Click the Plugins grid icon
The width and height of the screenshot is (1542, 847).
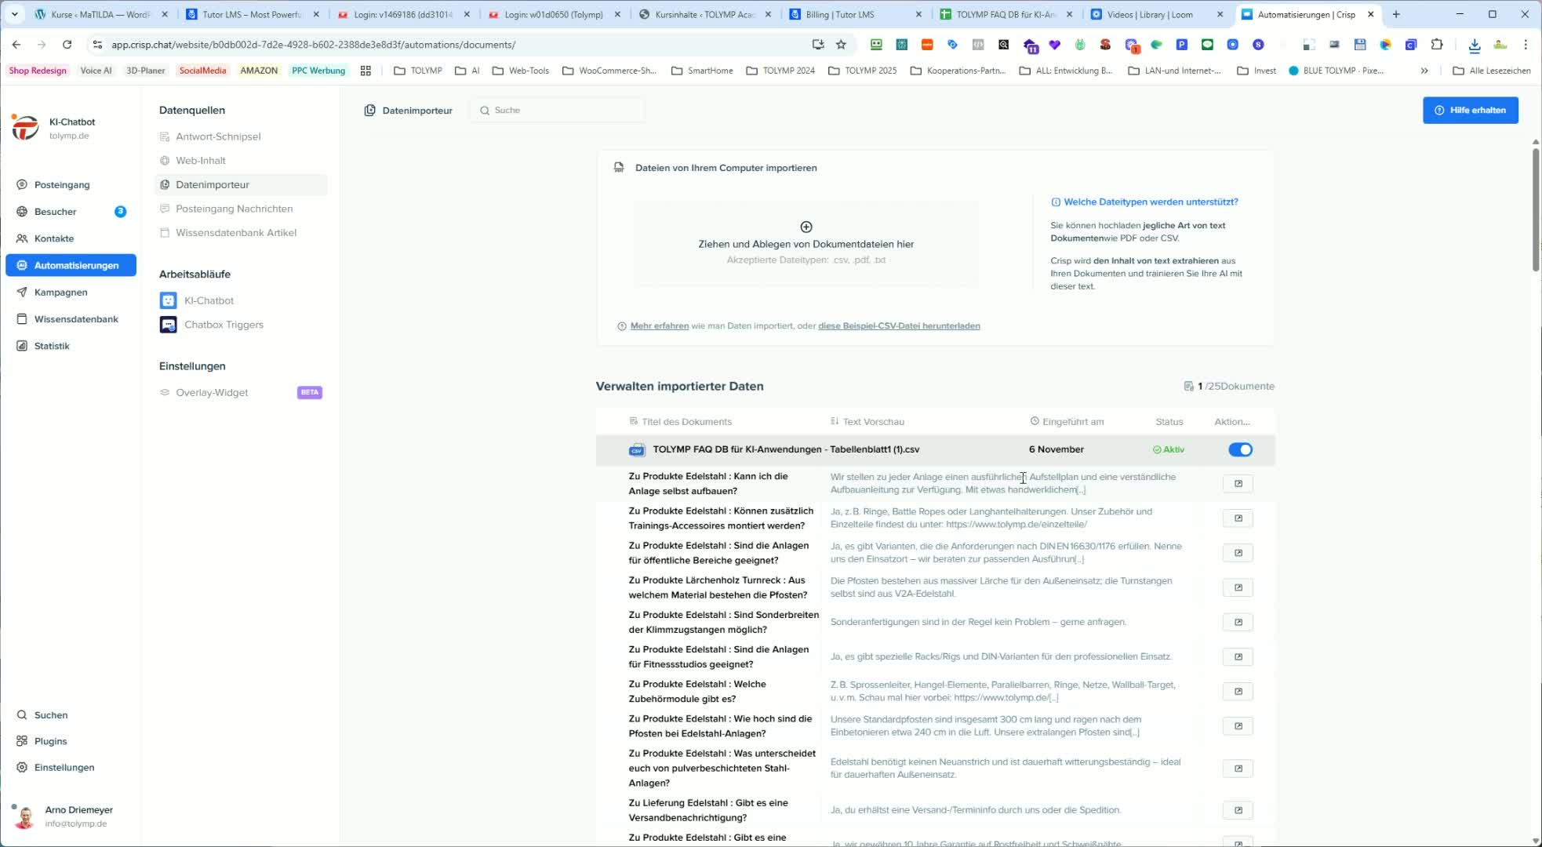click(22, 741)
